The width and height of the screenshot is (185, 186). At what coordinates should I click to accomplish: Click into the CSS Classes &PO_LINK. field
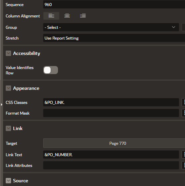tap(111, 102)
